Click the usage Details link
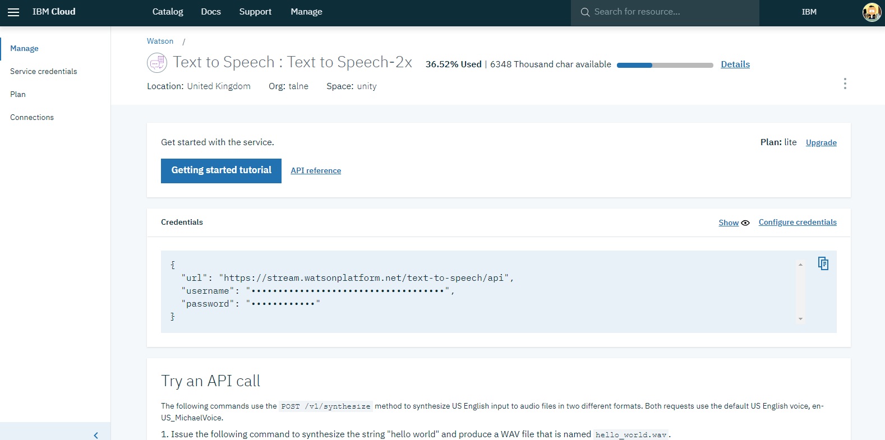885x440 pixels. (x=735, y=64)
